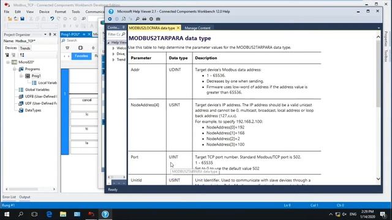
Task: Close the MODBUS2LOCPARA data type tab
Action: pos(178,28)
